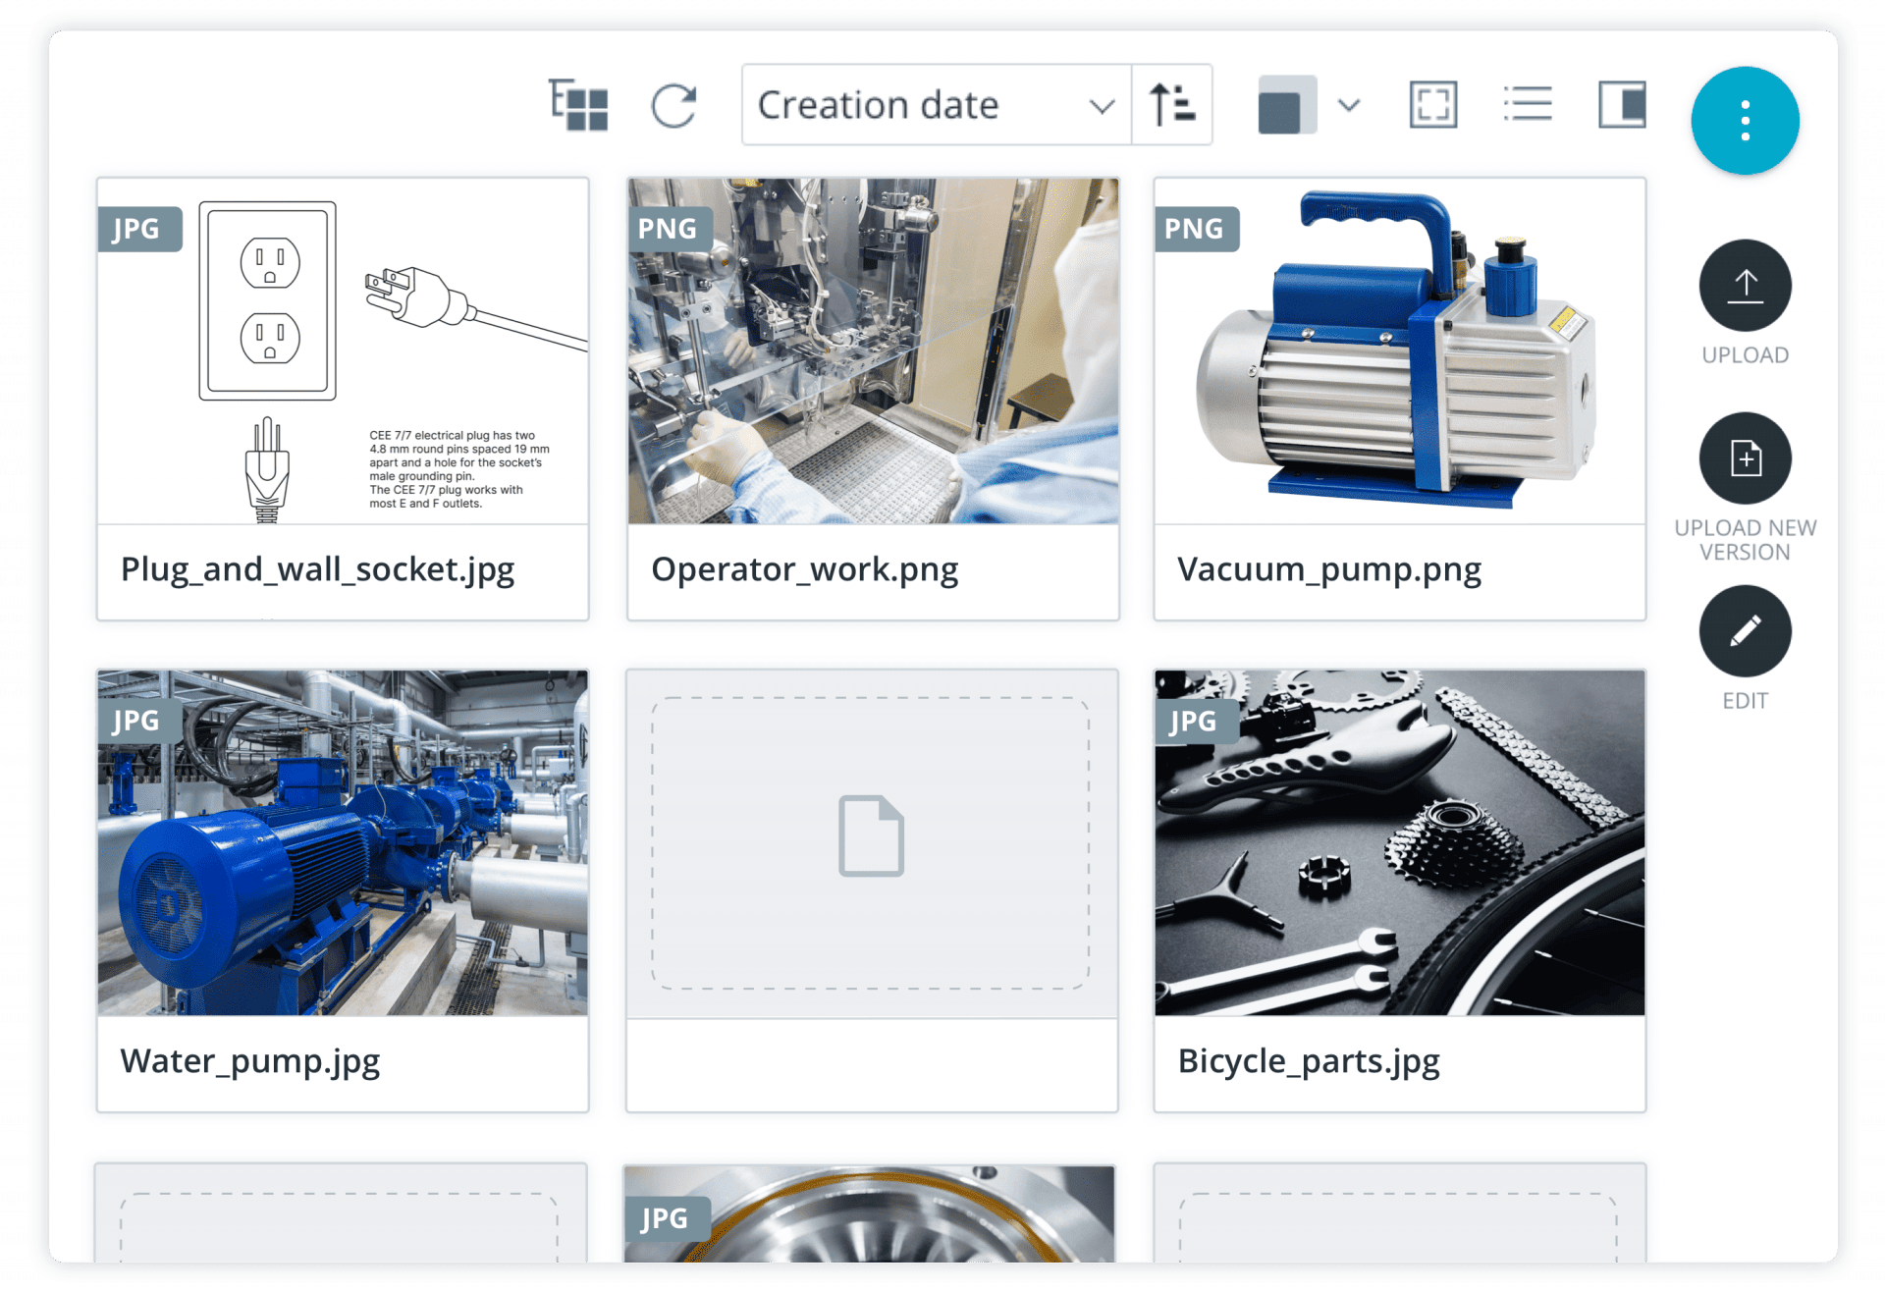
Task: Open the file named Plug_and_wall_socket.jpg
Action: 342,353
